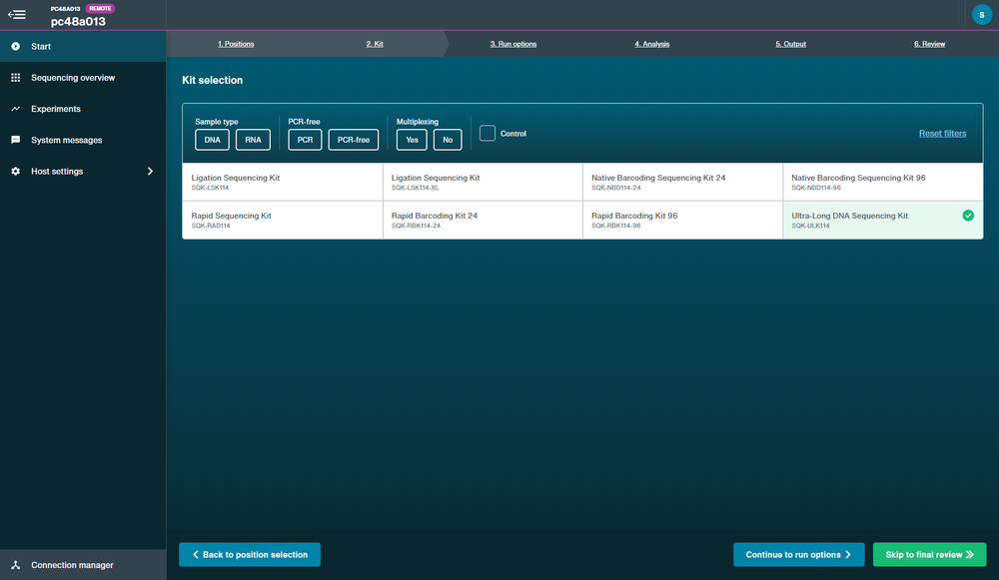Viewport: 999px width, 580px height.
Task: Click Back to position selection button
Action: pyautogui.click(x=250, y=554)
